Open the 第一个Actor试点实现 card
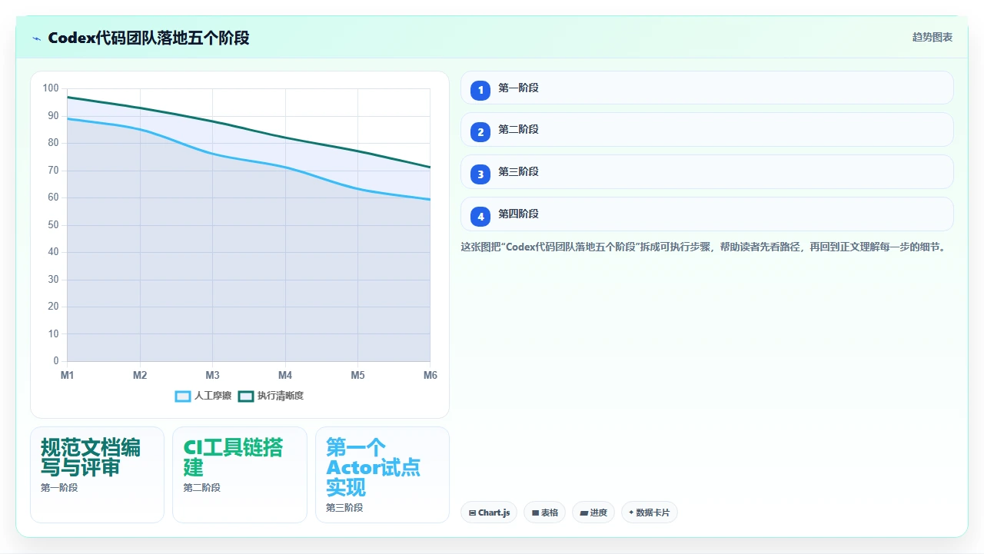The width and height of the screenshot is (984, 554). pyautogui.click(x=382, y=475)
